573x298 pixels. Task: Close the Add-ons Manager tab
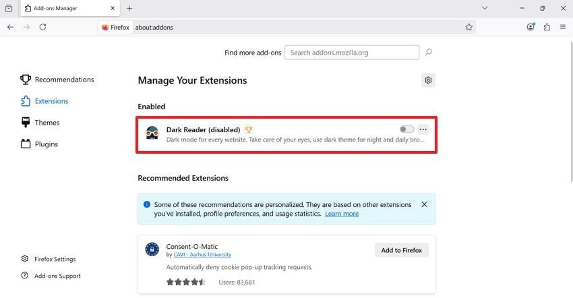[113, 8]
